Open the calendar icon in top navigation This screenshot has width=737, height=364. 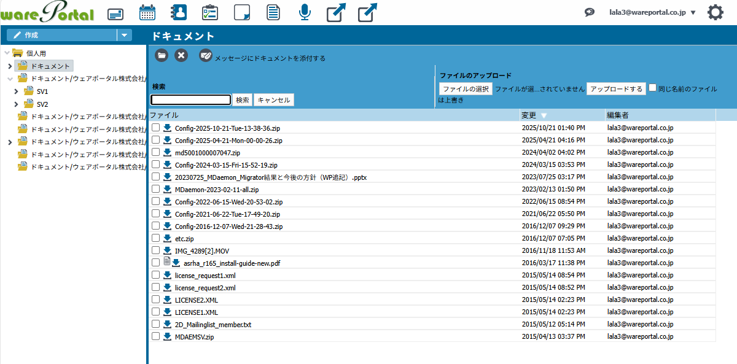click(x=147, y=12)
